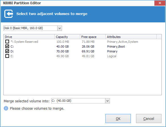Click the Free space column header

(93, 37)
